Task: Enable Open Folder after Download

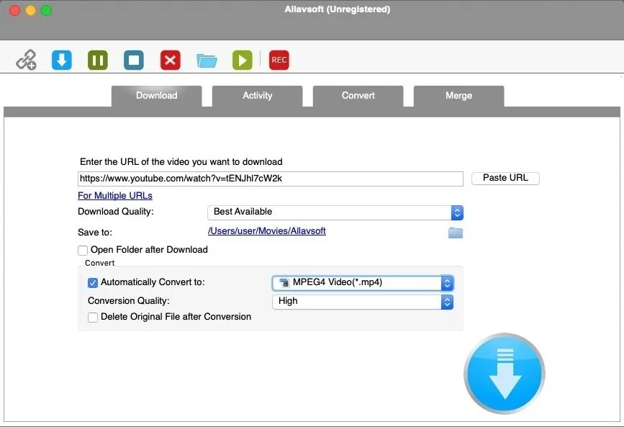Action: 83,250
